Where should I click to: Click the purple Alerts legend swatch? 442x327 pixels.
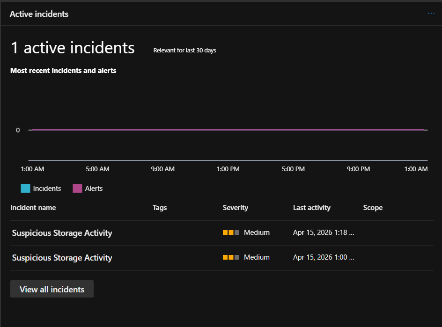77,189
